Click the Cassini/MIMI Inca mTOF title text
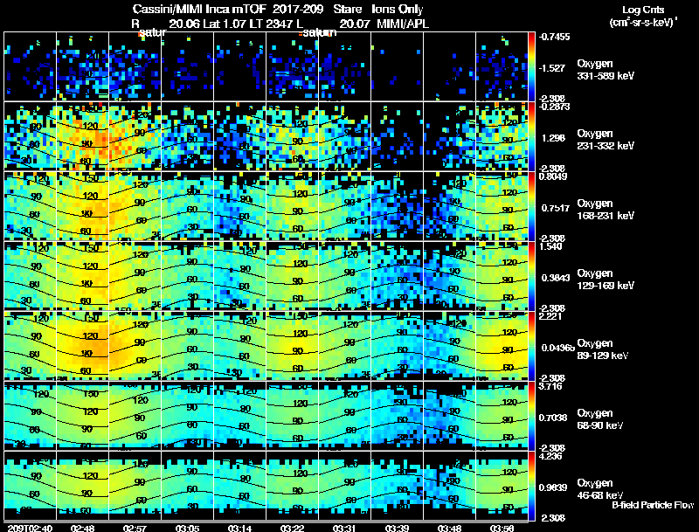This screenshot has height=532, width=699. 199,10
